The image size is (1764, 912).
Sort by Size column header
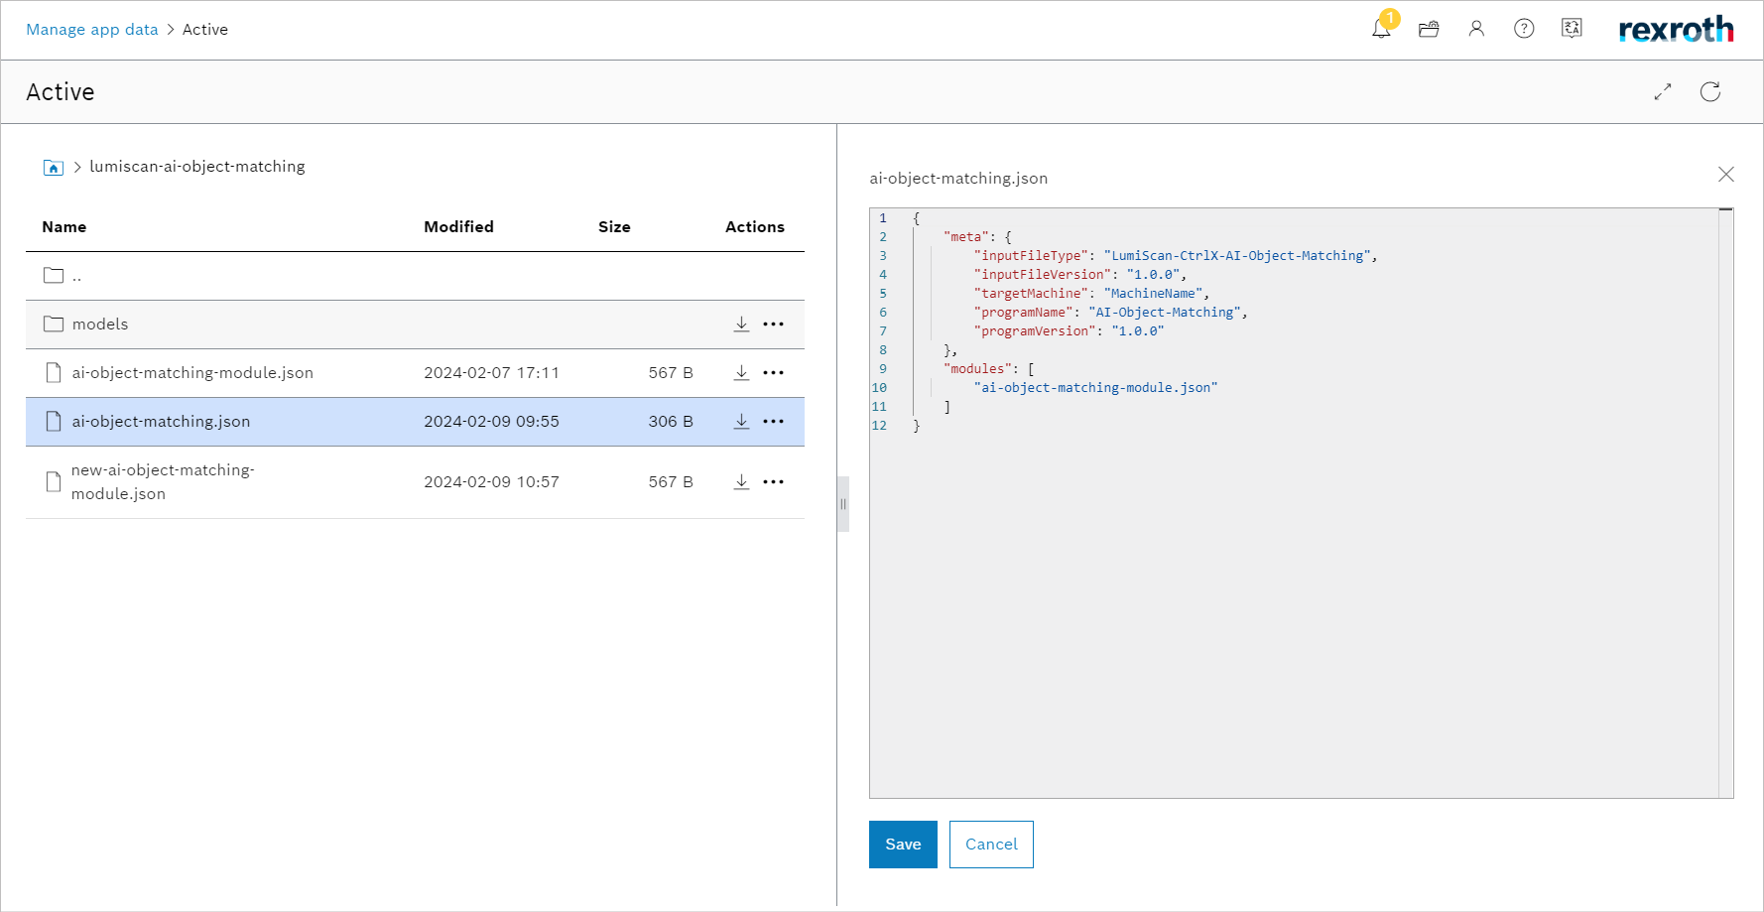coord(614,227)
